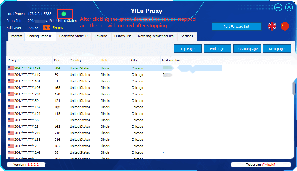Select proxy row ending in .195
The image size is (297, 171).
(114, 88)
